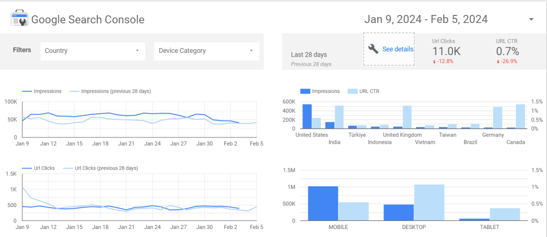Image resolution: width=547 pixels, height=237 pixels.
Task: Click the DESKTOP axis label
Action: (x=414, y=227)
